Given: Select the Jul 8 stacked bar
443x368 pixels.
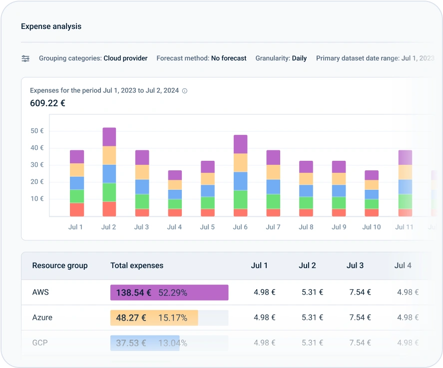Looking at the screenshot, I should click(x=306, y=189).
